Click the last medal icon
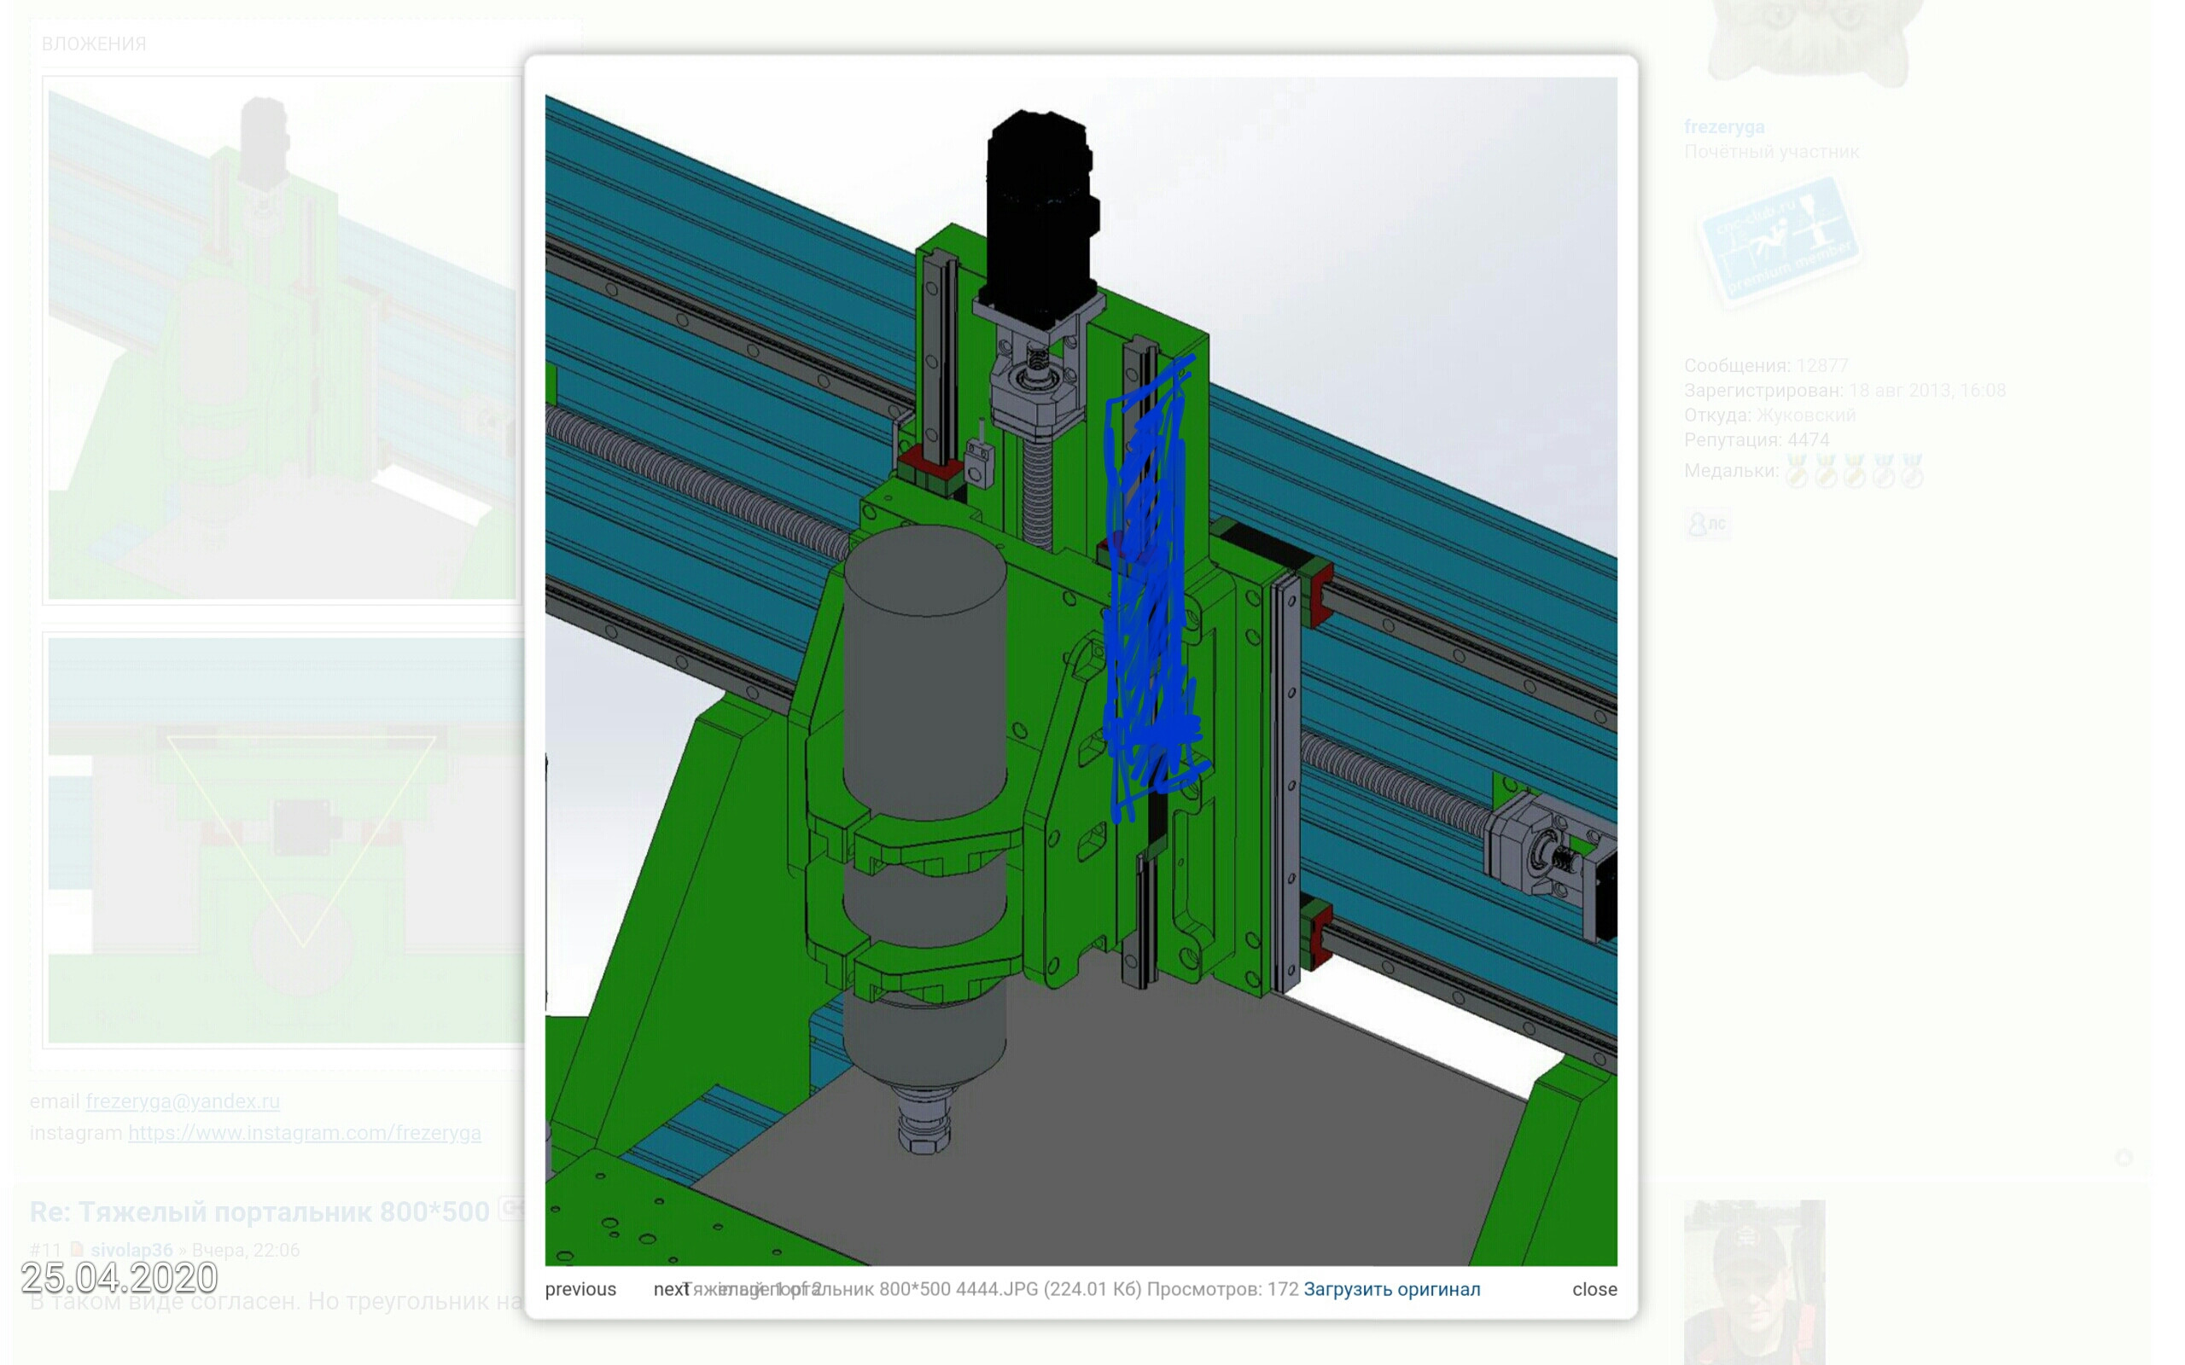 click(x=1911, y=471)
